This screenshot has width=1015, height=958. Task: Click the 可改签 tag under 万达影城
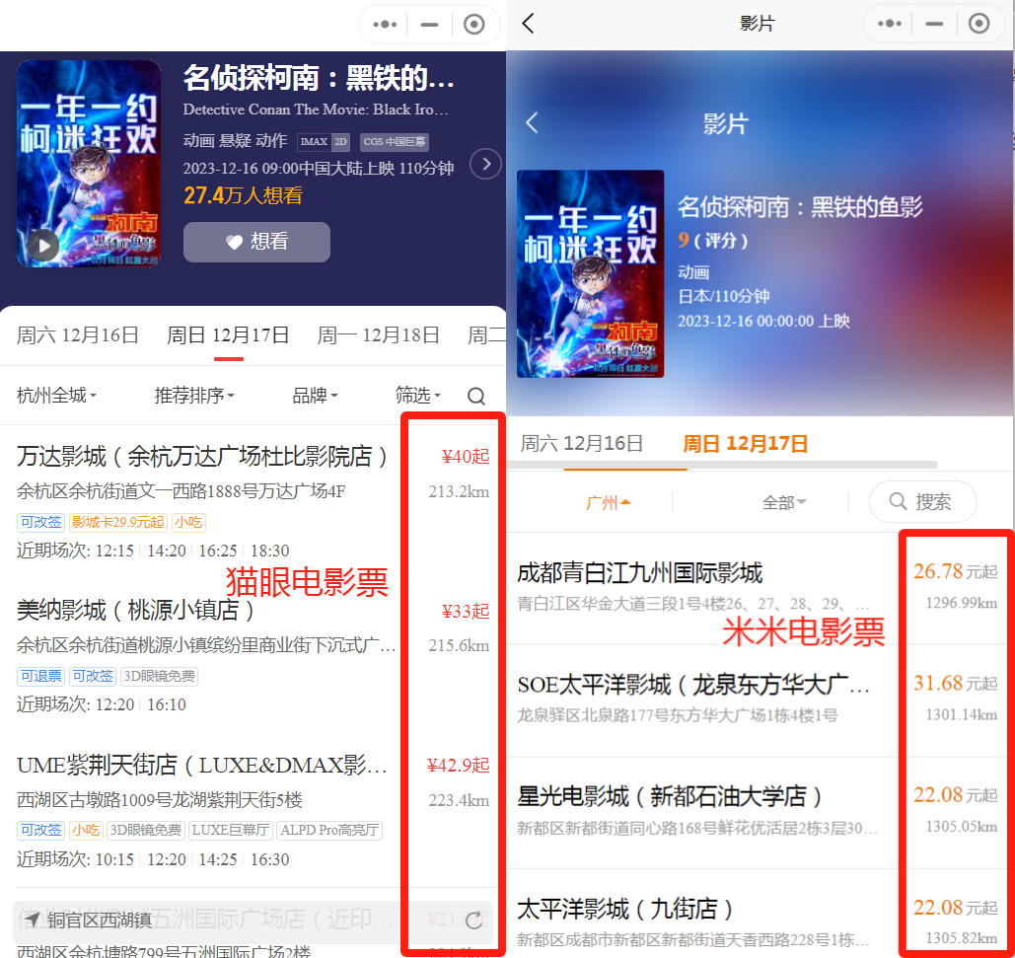tap(40, 522)
